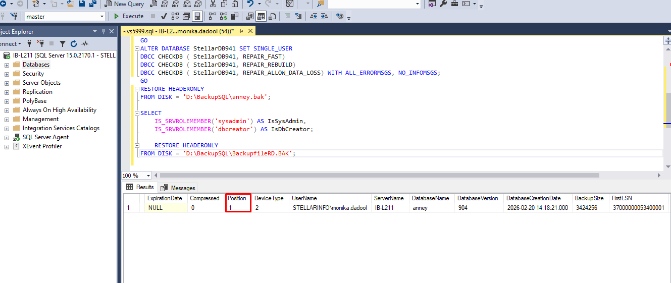Click the Paste icon in toolbar
Image resolution: width=671 pixels, height=283 pixels.
235,4
